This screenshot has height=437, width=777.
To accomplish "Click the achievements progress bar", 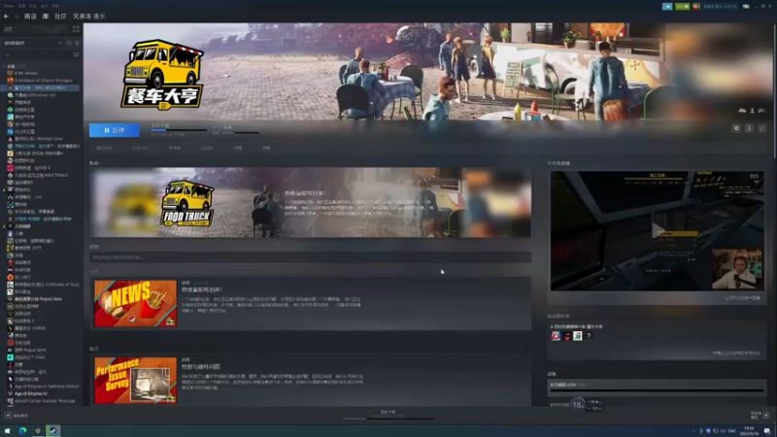I will [658, 390].
